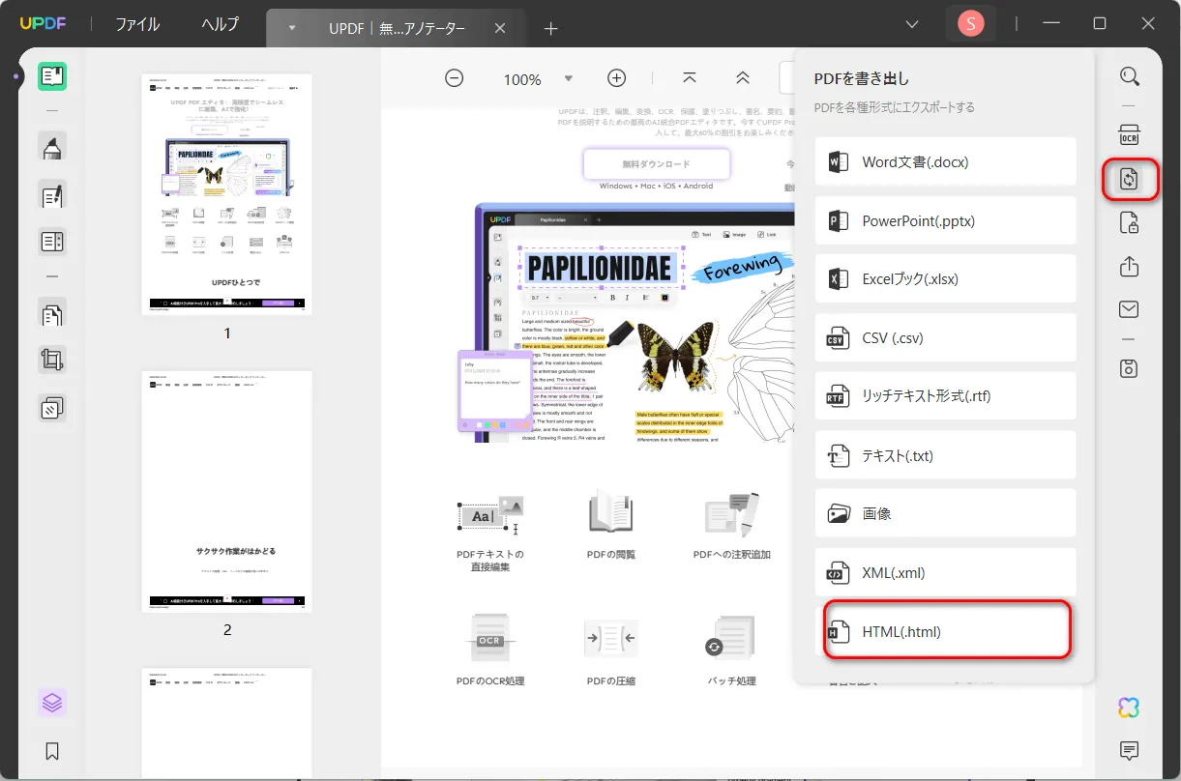Image resolution: width=1181 pixels, height=781 pixels.
Task: Export as Word文書(.docx)
Action: [x=945, y=161]
